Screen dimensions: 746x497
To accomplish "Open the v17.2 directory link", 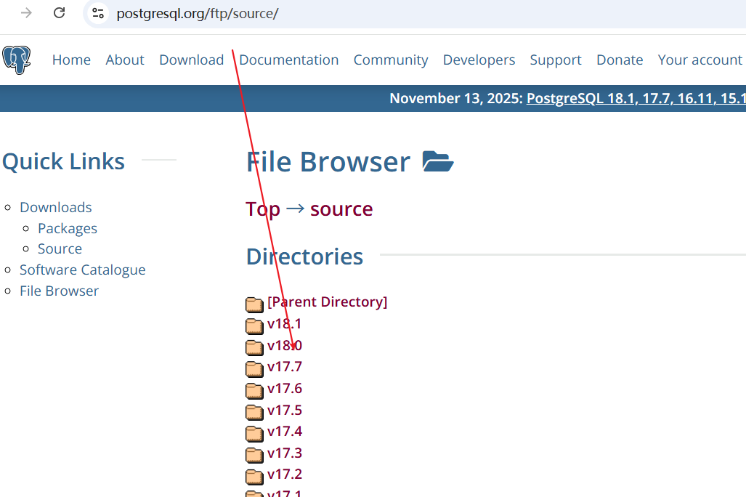I will point(285,474).
